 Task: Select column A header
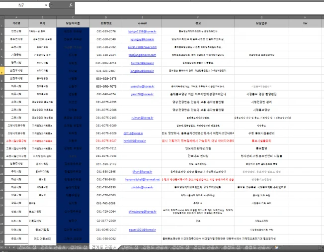click(16, 17)
